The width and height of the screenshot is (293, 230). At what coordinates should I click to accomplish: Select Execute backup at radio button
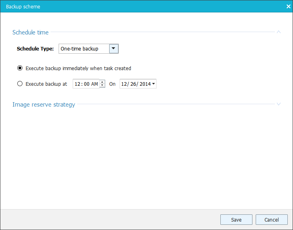coord(20,84)
